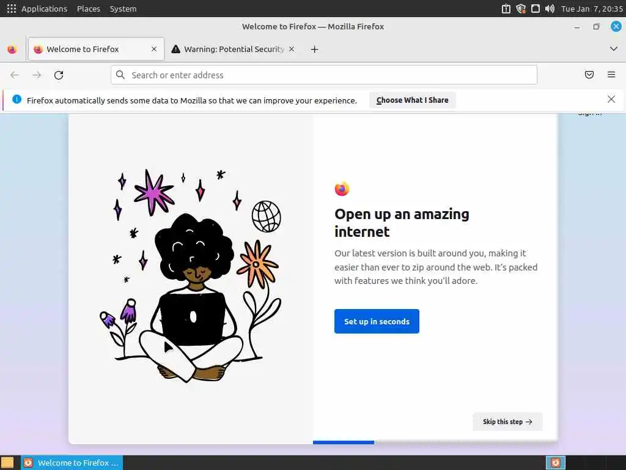Restore down the Firefox window
626x470 pixels.
[x=597, y=27]
